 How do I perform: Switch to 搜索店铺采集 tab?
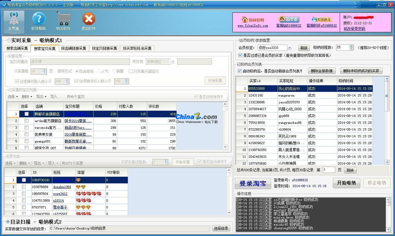coord(17,49)
